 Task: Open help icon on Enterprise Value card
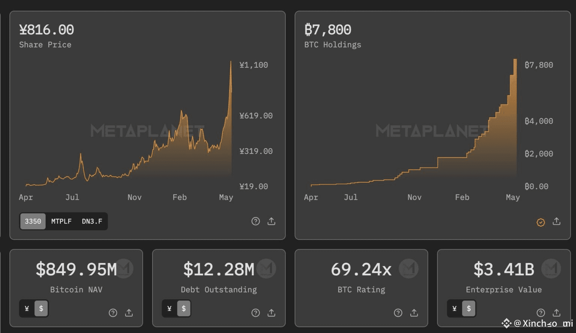click(541, 313)
